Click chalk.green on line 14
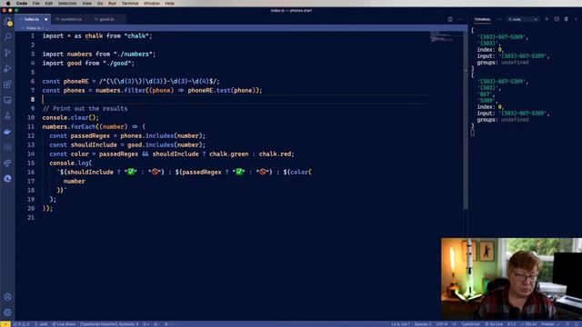 click(x=228, y=154)
